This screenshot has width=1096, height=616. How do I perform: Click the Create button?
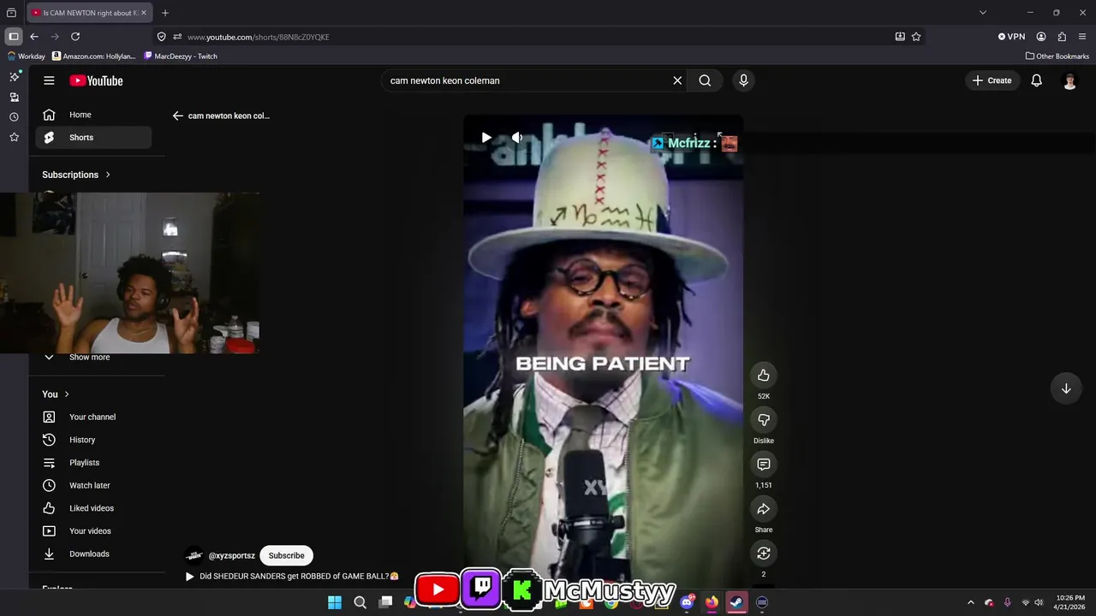[992, 80]
